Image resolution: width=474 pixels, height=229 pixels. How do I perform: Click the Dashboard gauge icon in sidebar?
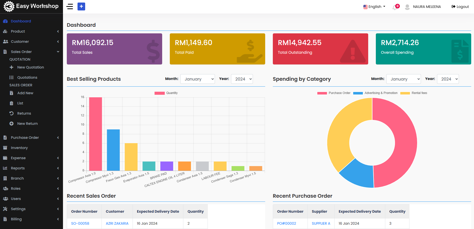[5, 21]
